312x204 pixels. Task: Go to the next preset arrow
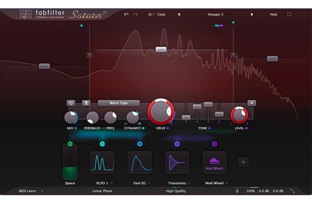(x=252, y=14)
